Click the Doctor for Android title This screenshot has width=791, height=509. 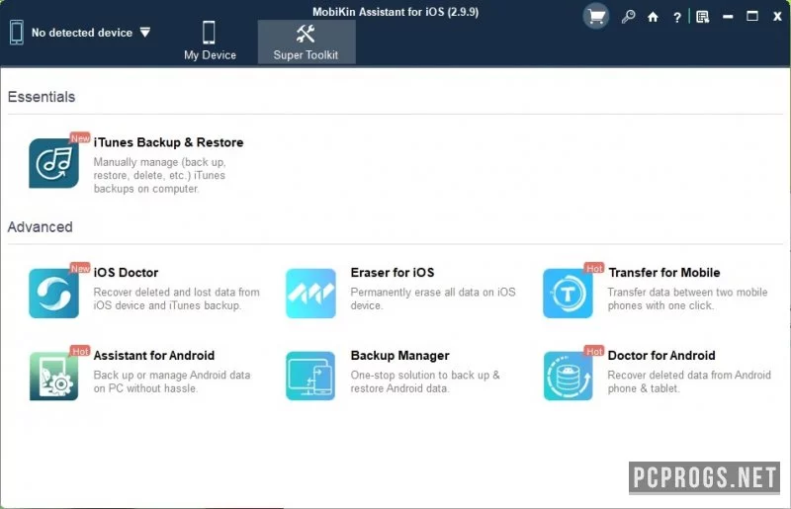tap(661, 356)
